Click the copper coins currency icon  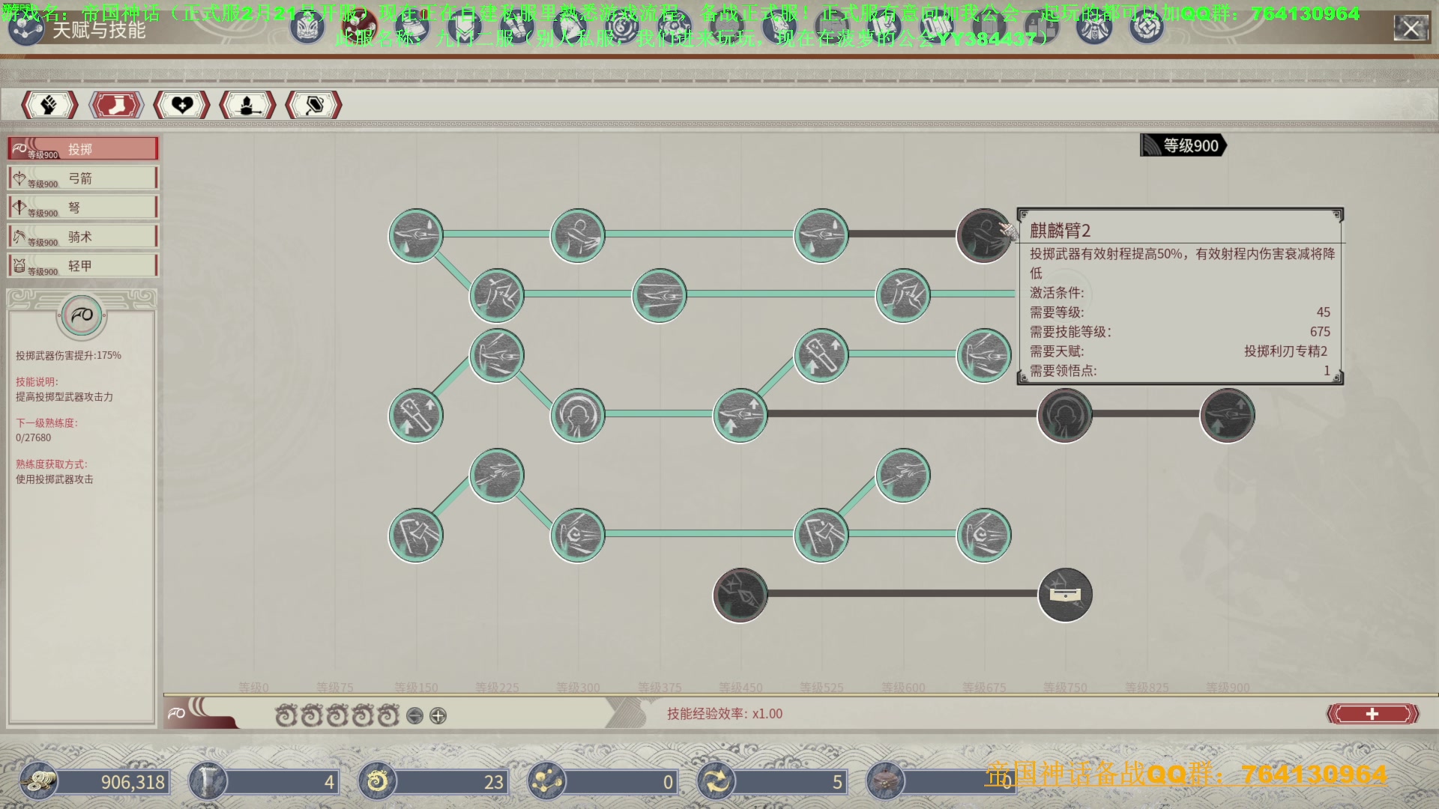38,781
